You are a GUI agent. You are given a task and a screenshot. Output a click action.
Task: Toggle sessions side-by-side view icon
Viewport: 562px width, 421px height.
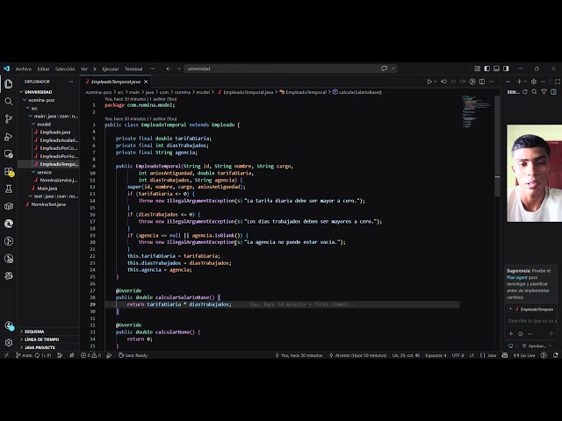coord(554,92)
